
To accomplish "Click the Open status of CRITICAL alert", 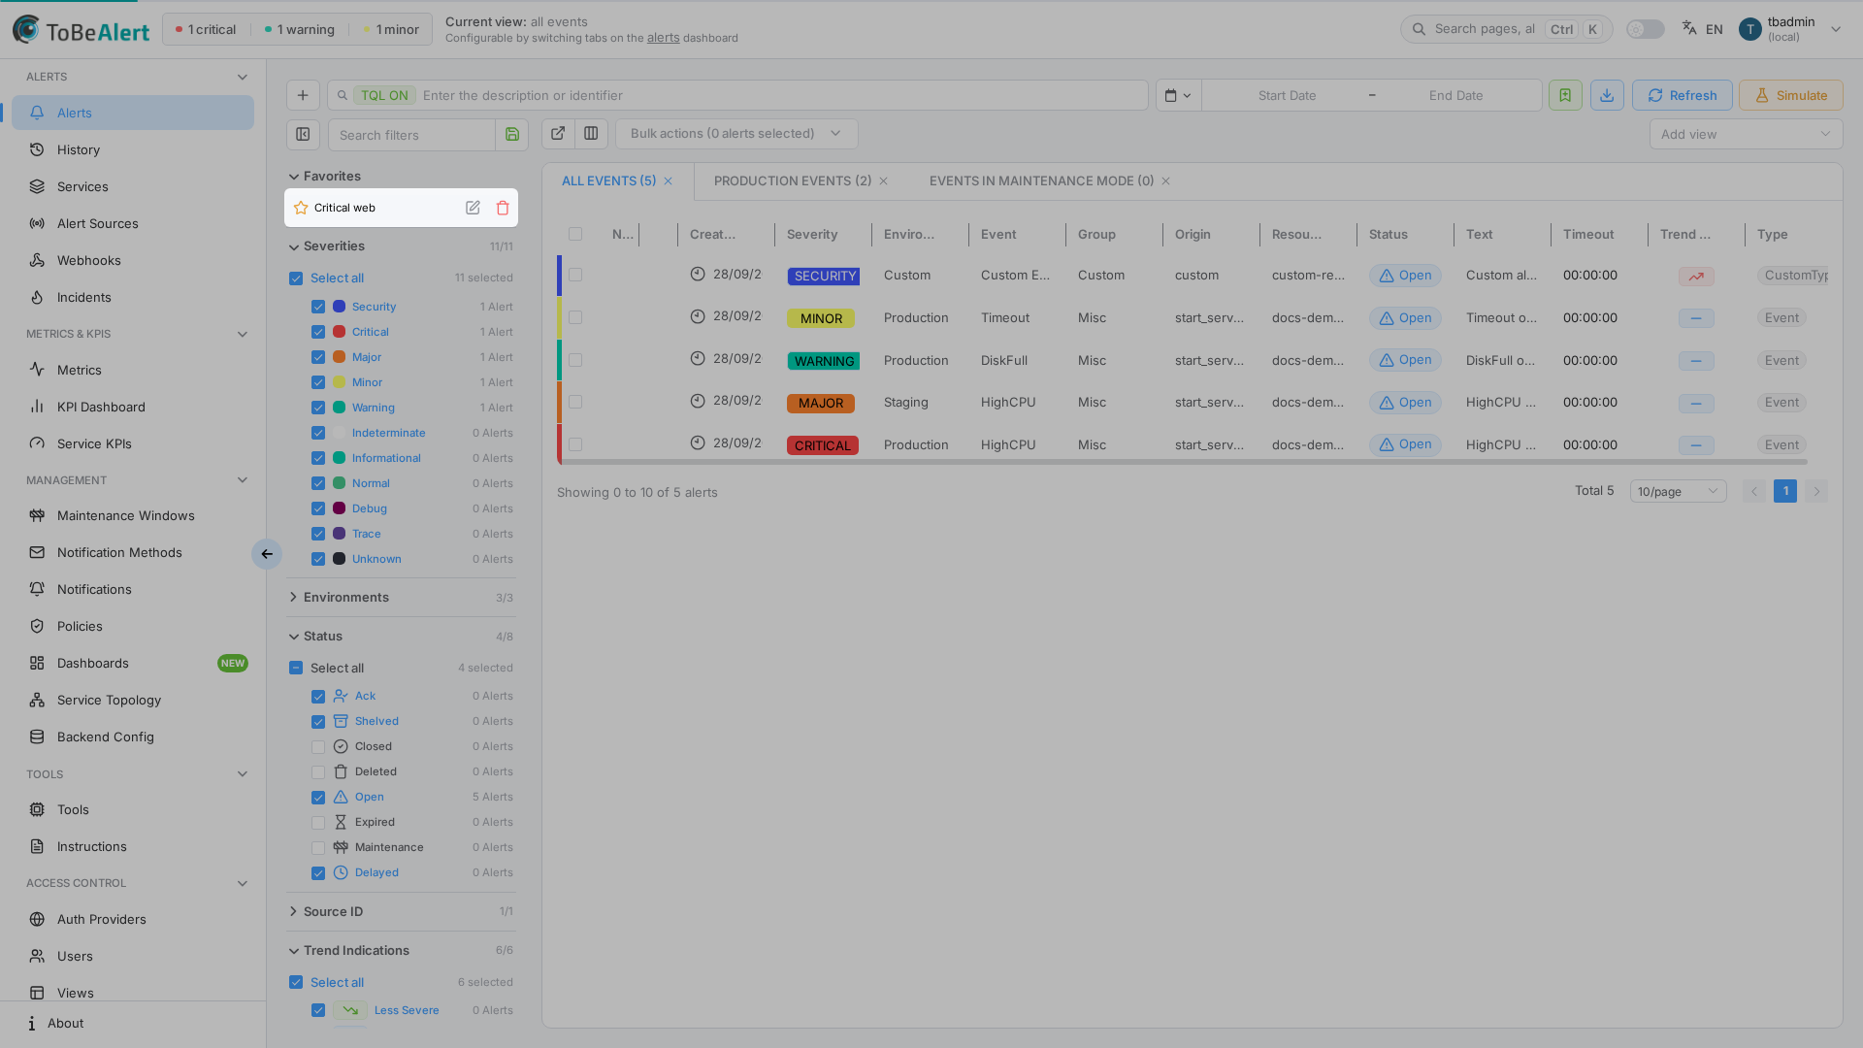I will point(1405,444).
